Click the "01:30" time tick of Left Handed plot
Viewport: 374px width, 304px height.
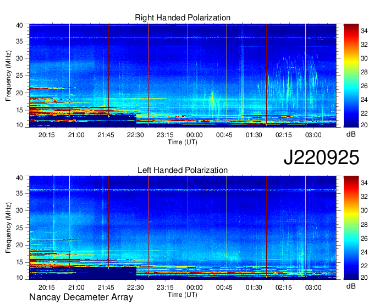coord(254,287)
